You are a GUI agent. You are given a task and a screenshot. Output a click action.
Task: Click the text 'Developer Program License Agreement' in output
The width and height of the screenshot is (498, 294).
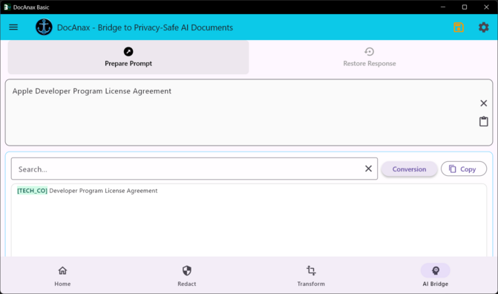103,191
